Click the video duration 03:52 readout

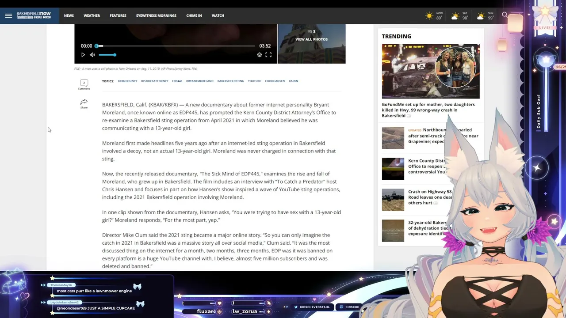265,46
